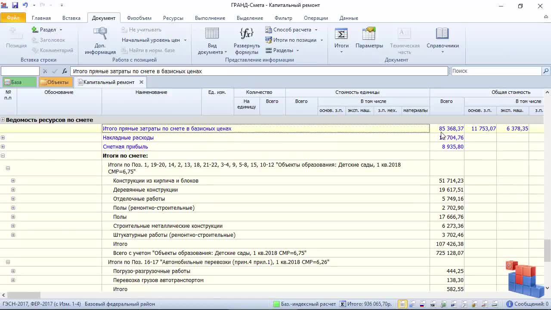Click the Развернуть формулы fx icon

coord(247,33)
